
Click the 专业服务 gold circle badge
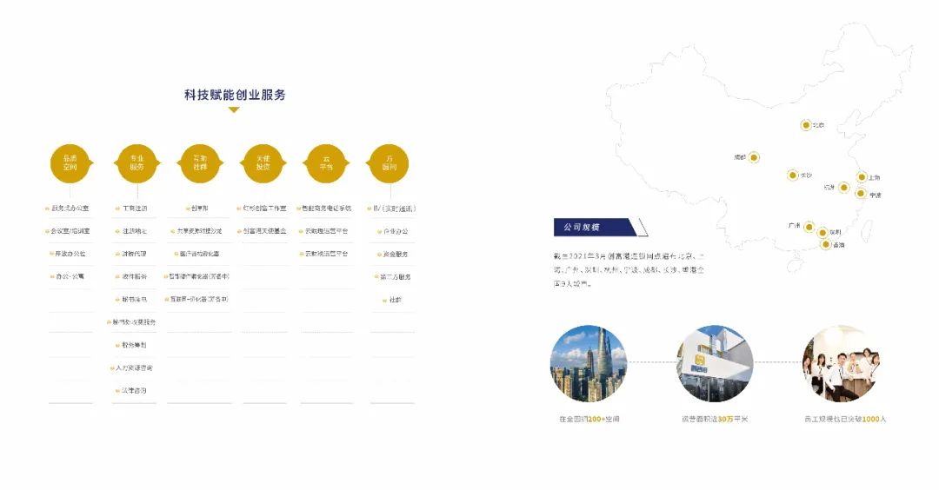click(137, 162)
